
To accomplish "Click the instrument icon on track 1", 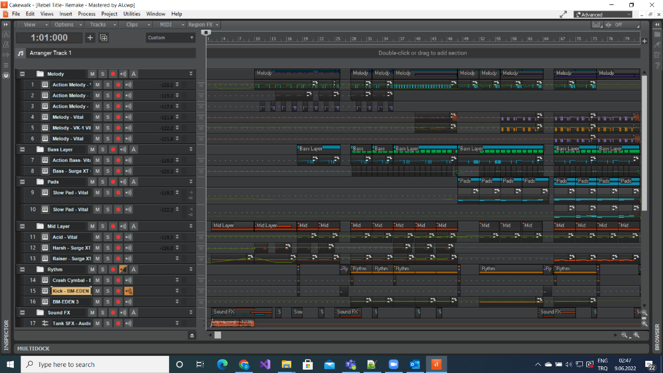I will [x=45, y=85].
